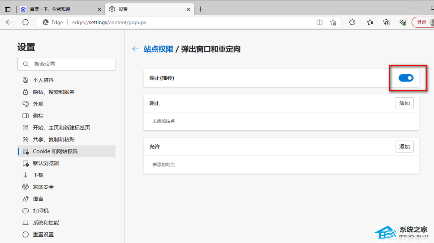Click 添加 in the 允许 section
This screenshot has width=434, height=243.
(x=404, y=147)
